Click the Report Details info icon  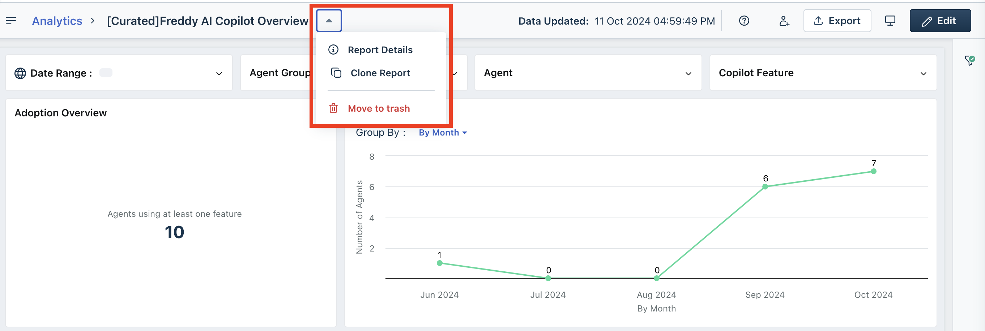point(333,50)
